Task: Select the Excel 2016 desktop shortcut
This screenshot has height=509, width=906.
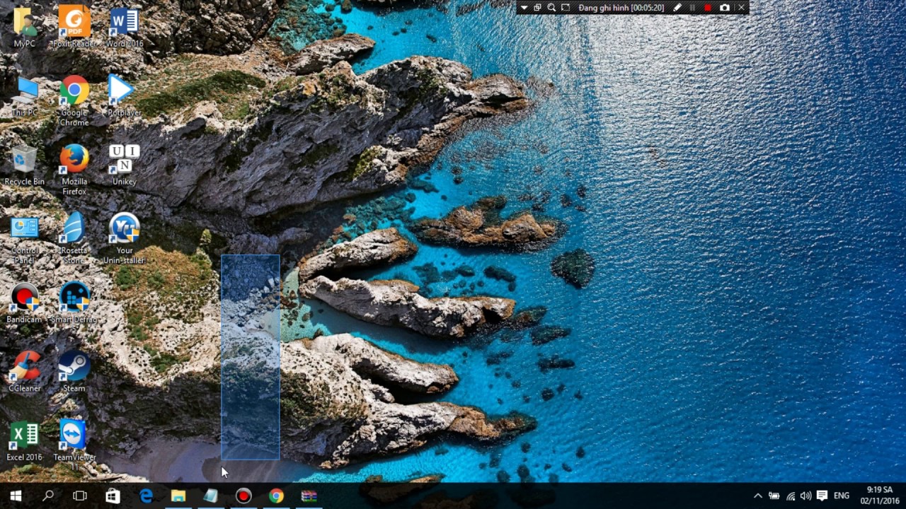Action: (x=25, y=441)
